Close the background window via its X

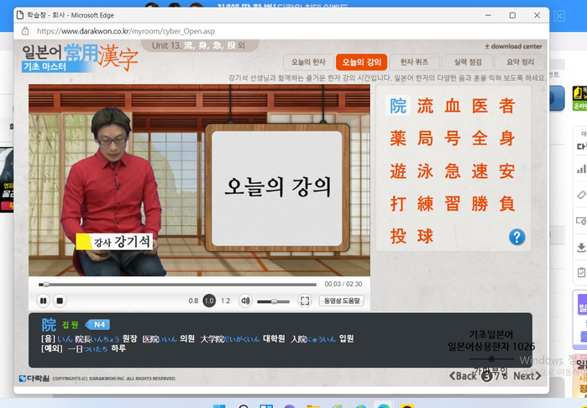tap(559, 16)
